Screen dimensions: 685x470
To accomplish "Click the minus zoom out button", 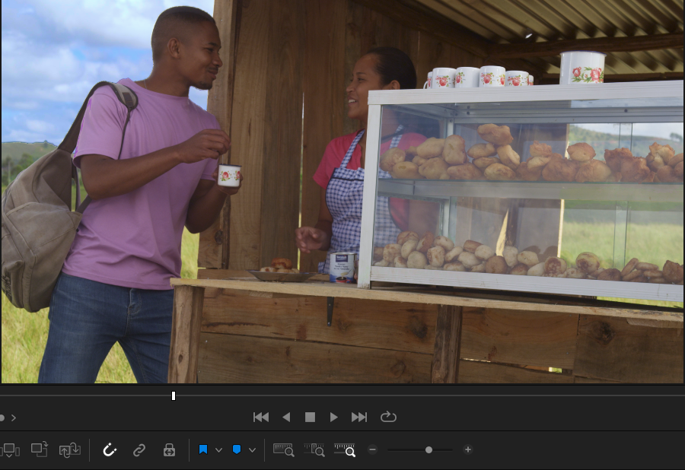I will (372, 449).
